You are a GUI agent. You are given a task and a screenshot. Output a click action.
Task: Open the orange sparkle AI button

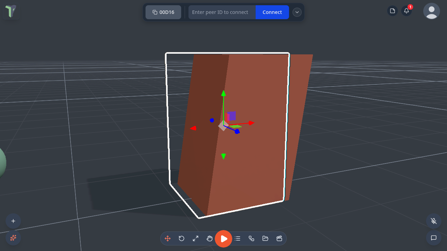(x=13, y=238)
